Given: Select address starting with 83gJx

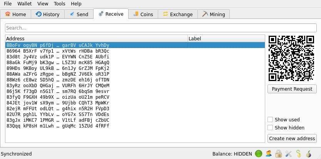Looking at the screenshot, I should 135,120.
